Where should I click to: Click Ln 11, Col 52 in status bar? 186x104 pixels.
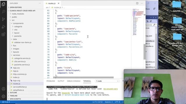97,102
